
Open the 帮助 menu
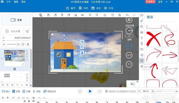click(23, 2)
